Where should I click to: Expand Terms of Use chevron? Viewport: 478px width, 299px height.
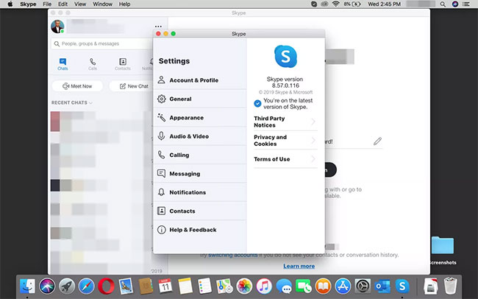[313, 159]
